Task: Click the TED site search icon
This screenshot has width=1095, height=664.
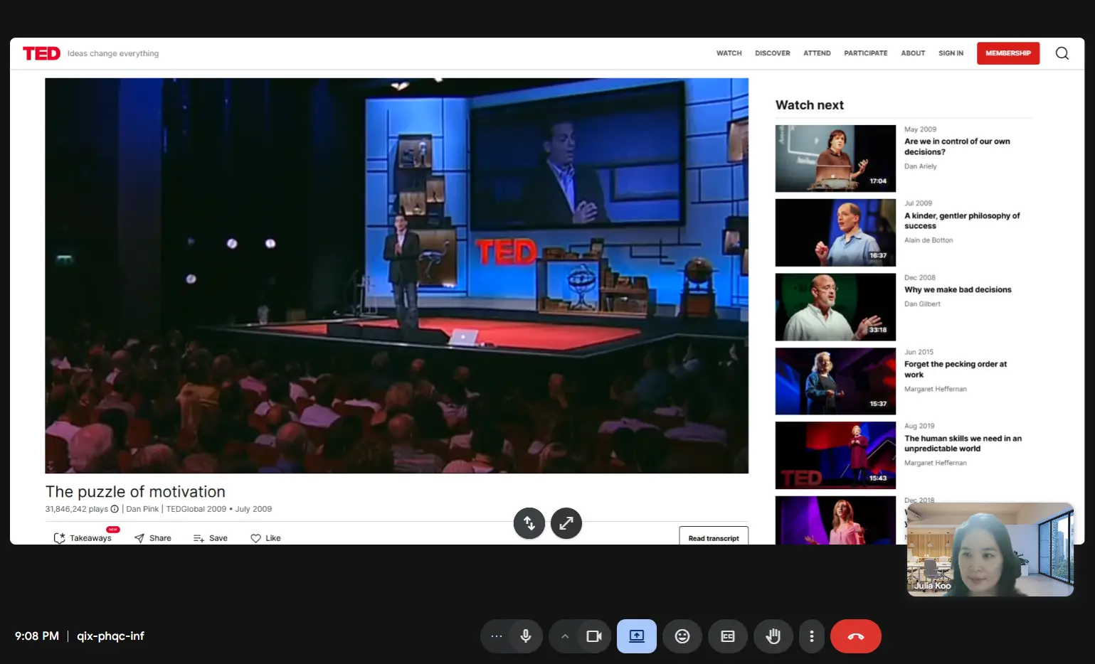Action: (1062, 53)
